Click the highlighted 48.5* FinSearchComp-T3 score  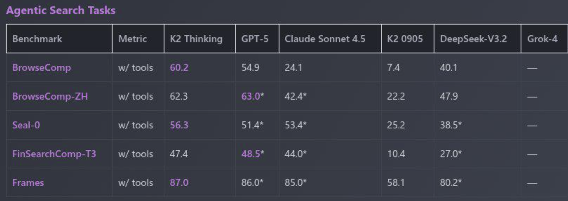[x=252, y=154]
